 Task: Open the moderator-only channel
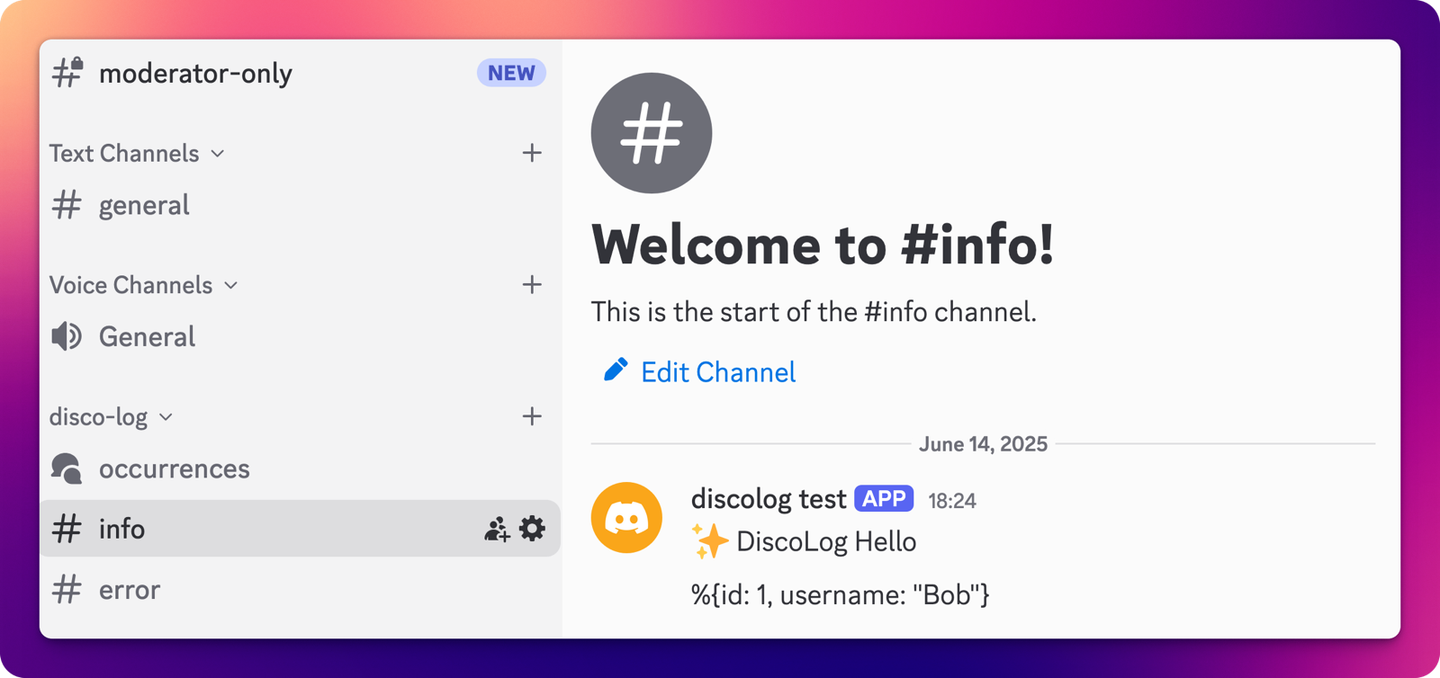coord(195,74)
